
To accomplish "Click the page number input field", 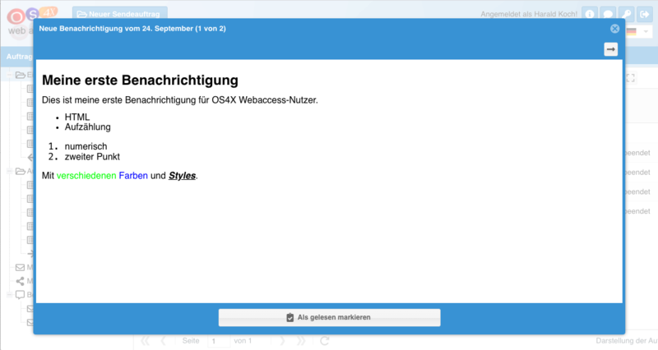I will (218, 340).
